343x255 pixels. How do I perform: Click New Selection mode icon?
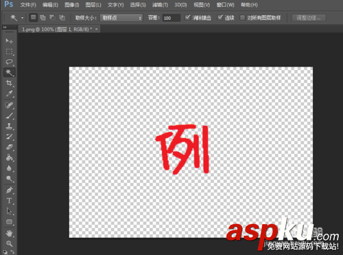(34, 17)
